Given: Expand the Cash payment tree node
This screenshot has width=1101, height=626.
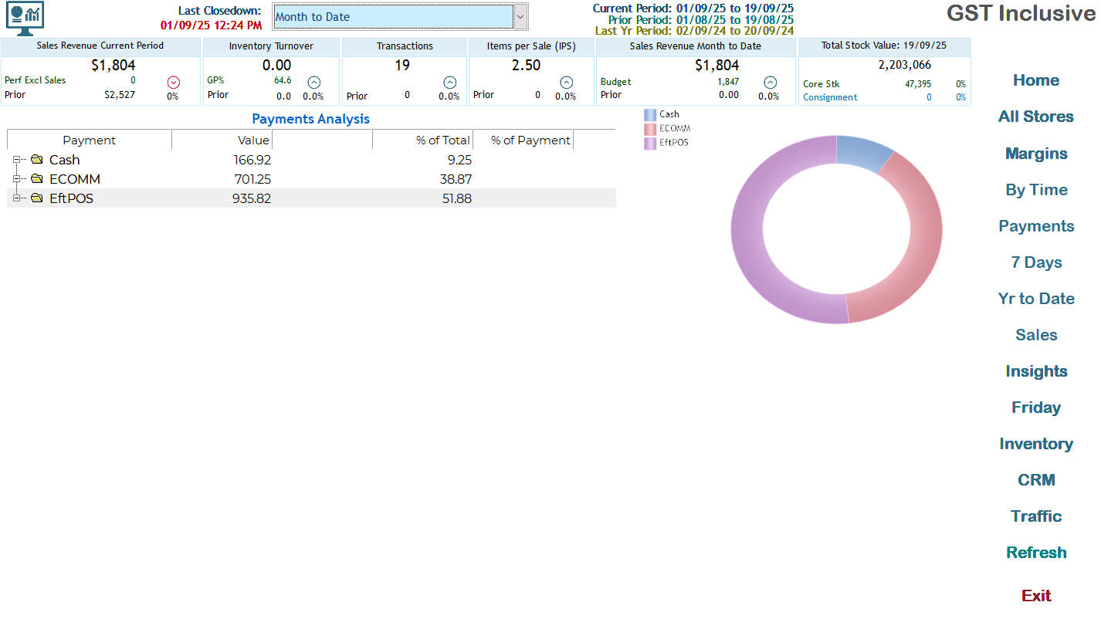Looking at the screenshot, I should 16,160.
